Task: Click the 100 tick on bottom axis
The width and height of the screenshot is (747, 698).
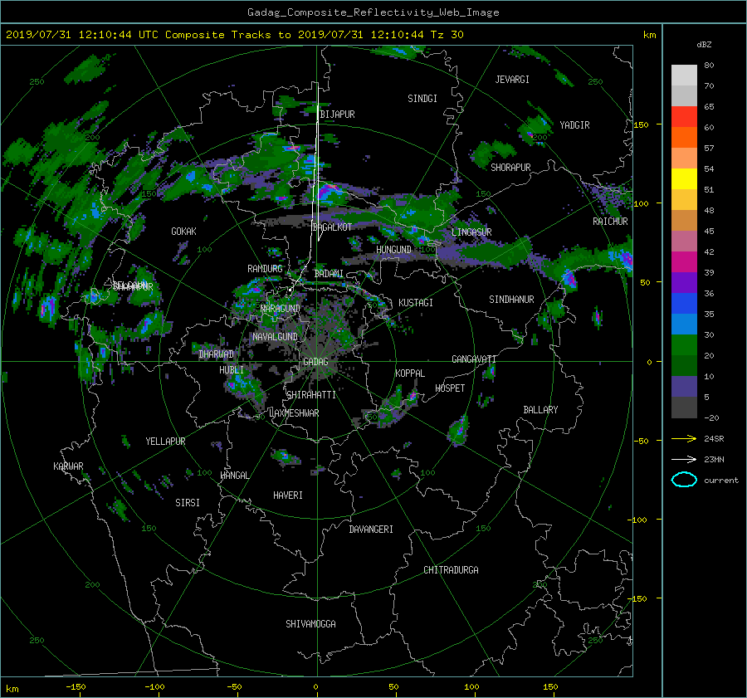Action: tap(471, 686)
